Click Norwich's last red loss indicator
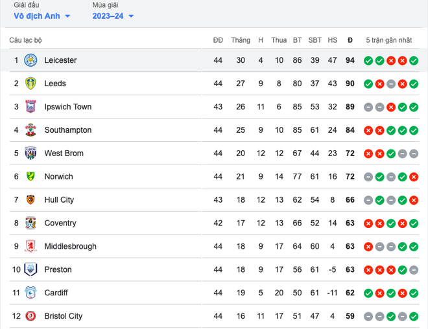 point(414,177)
